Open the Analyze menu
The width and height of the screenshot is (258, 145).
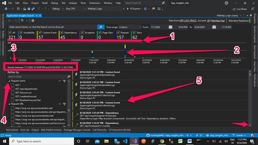[73, 3]
